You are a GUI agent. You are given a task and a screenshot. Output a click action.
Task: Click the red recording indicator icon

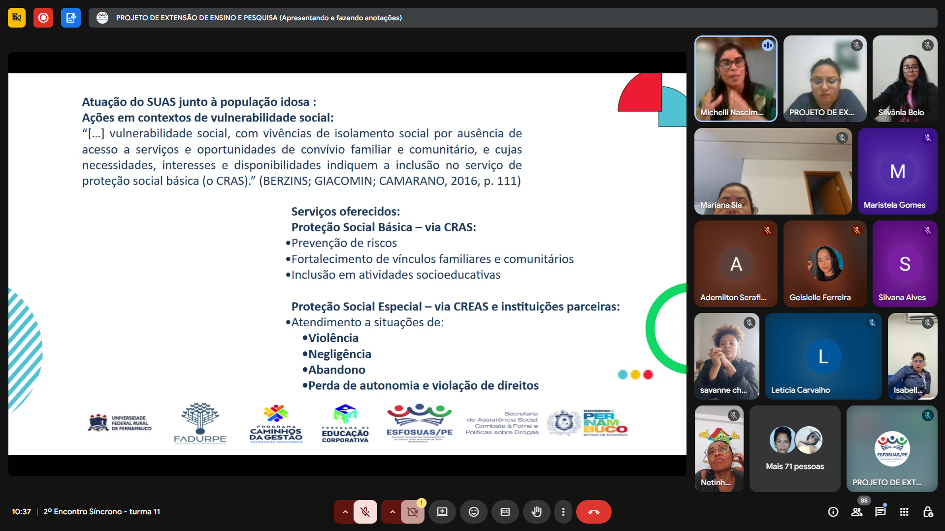tap(43, 18)
